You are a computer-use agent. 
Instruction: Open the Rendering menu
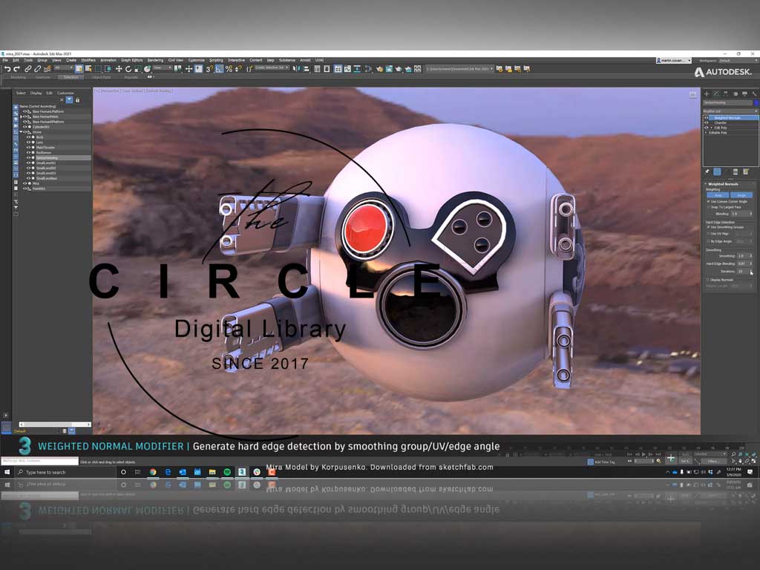coord(155,60)
